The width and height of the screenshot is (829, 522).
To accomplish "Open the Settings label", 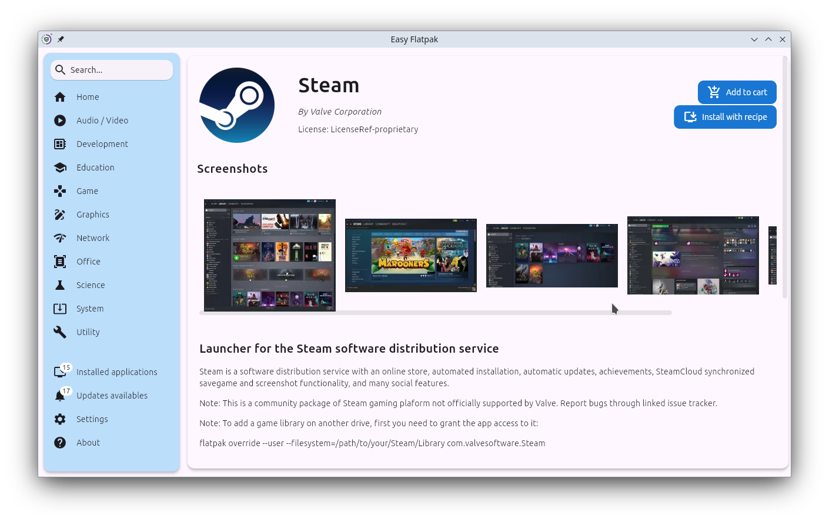I will pyautogui.click(x=92, y=419).
